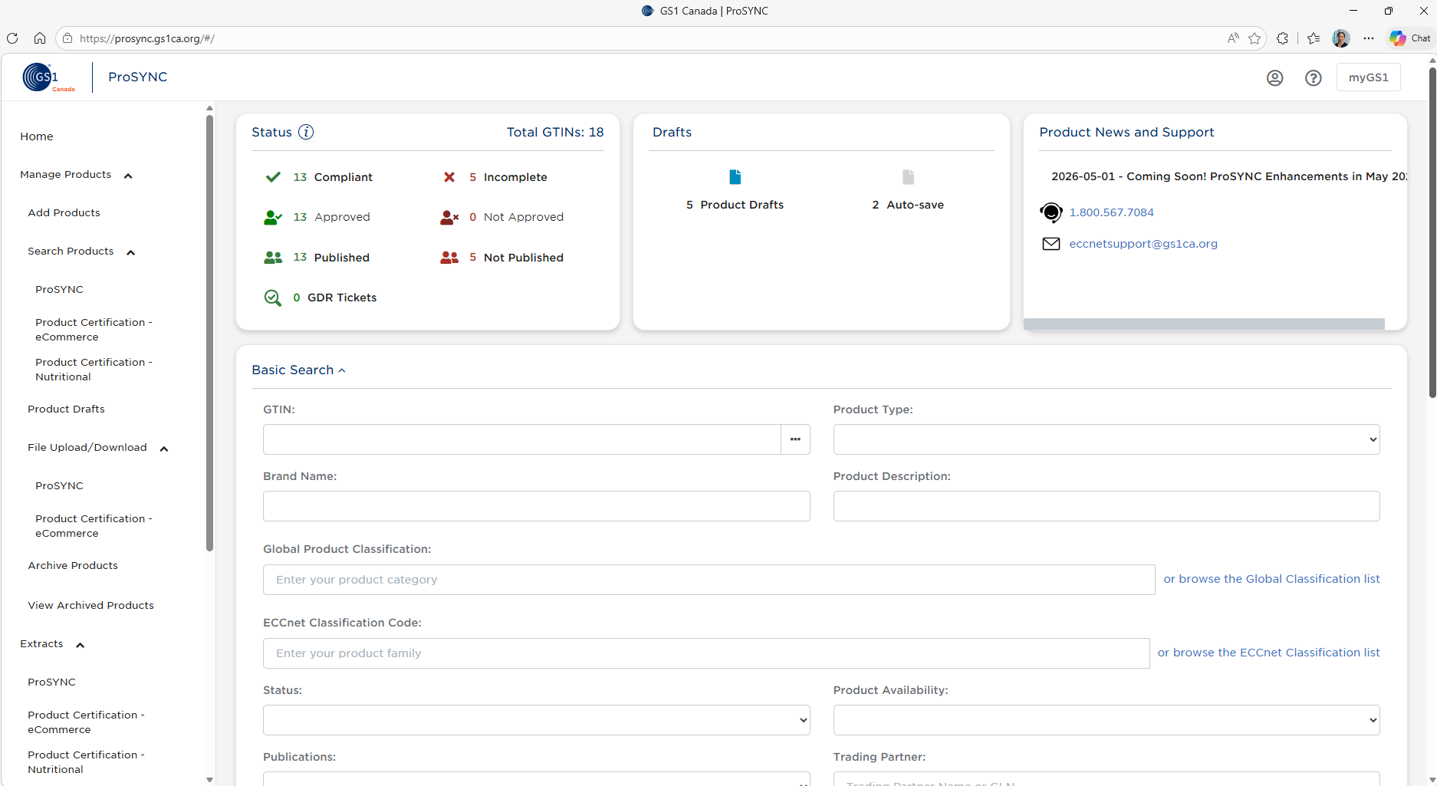Image resolution: width=1437 pixels, height=786 pixels.
Task: Open ProSYNC under Search Products
Action: point(59,290)
